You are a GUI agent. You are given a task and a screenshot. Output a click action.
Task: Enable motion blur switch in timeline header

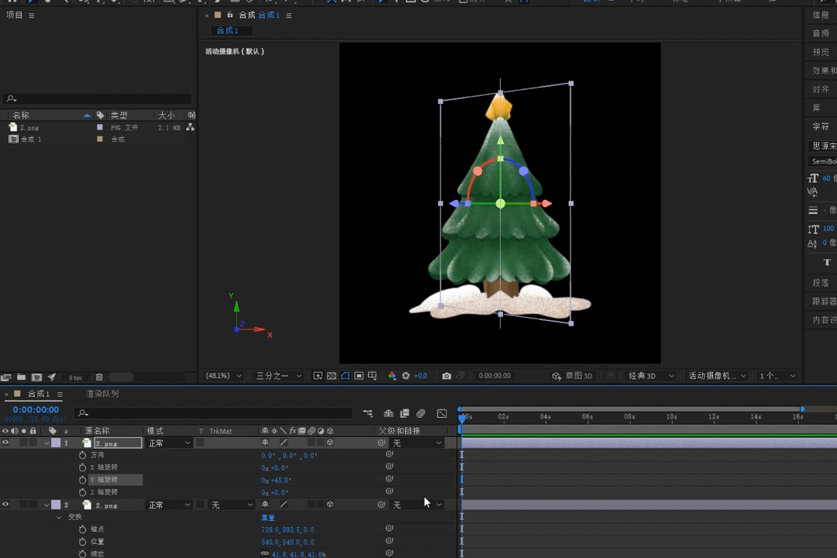[x=421, y=414]
